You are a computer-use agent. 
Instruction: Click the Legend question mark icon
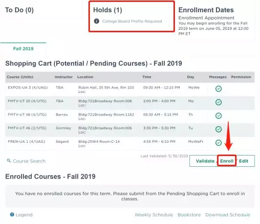click(12, 215)
